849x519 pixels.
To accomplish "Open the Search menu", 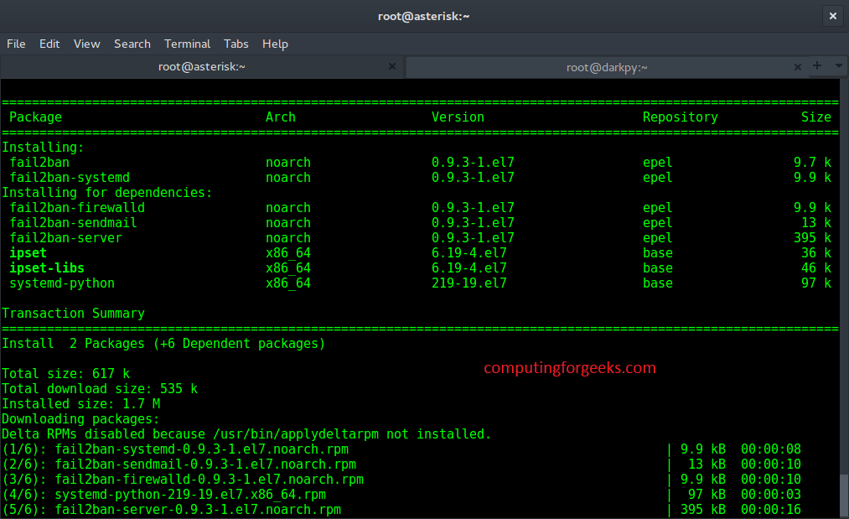I will tap(132, 44).
